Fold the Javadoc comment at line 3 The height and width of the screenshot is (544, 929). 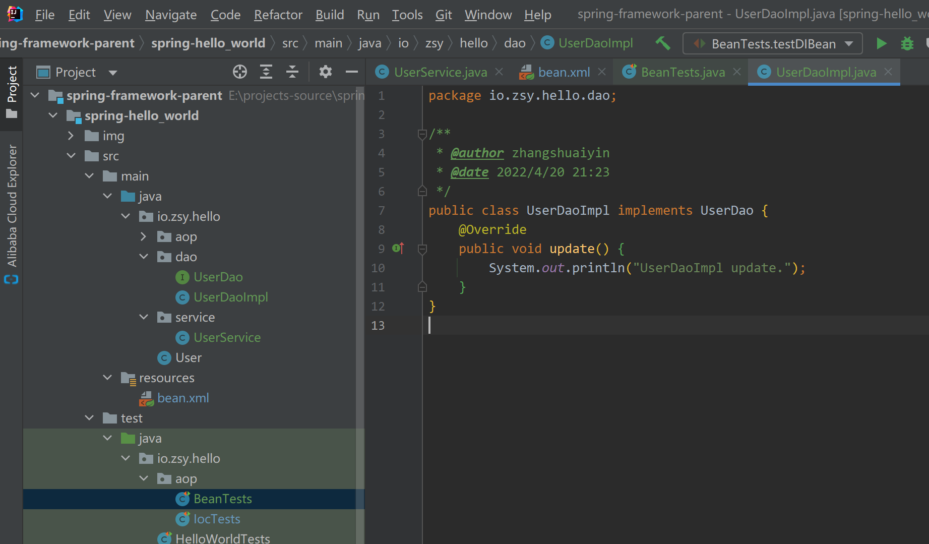422,134
